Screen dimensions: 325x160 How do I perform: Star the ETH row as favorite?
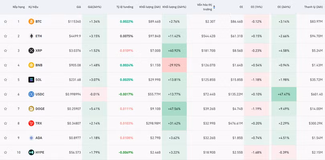click(6, 36)
